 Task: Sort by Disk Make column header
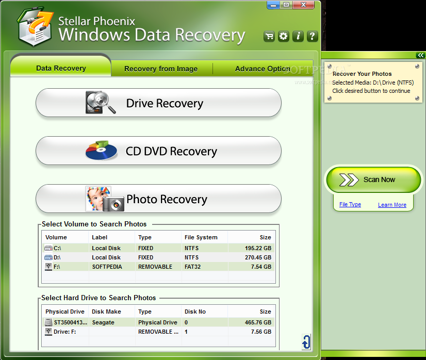112,312
